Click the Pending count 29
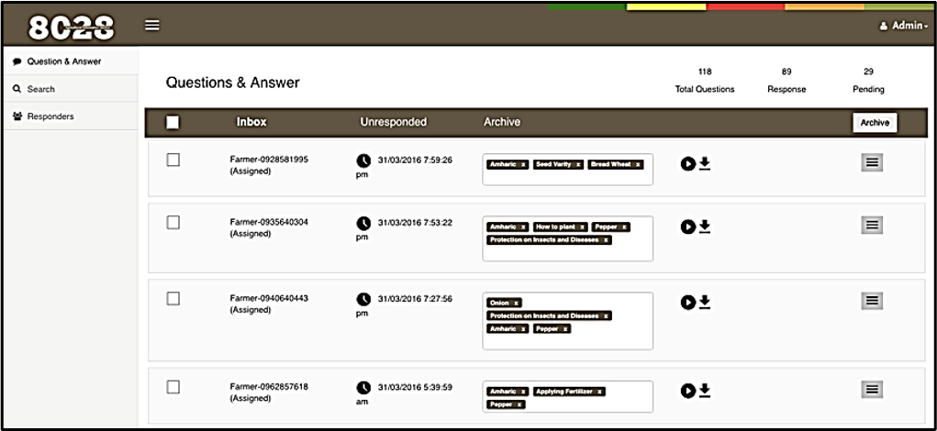The width and height of the screenshot is (937, 431). click(x=868, y=72)
